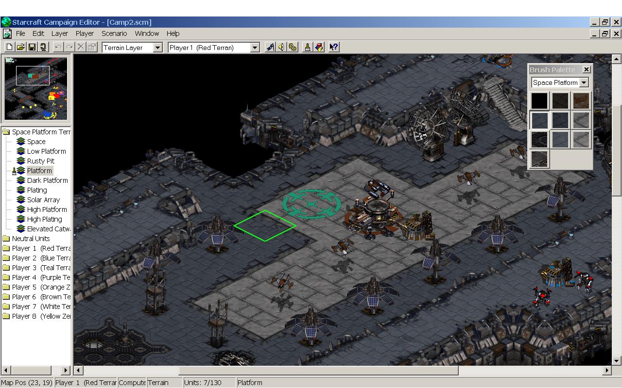Open the Sound Manager speaker icon

(281, 47)
